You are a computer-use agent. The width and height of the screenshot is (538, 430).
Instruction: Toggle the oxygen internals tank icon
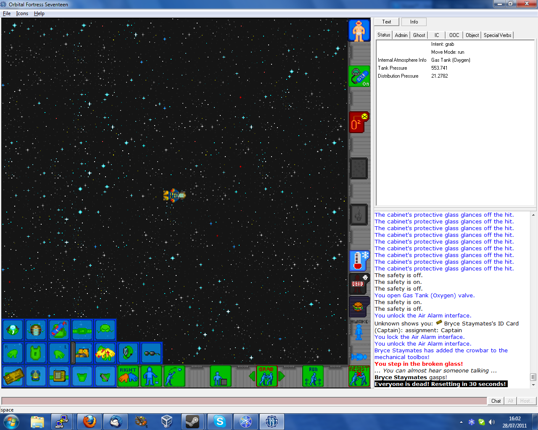point(359,76)
